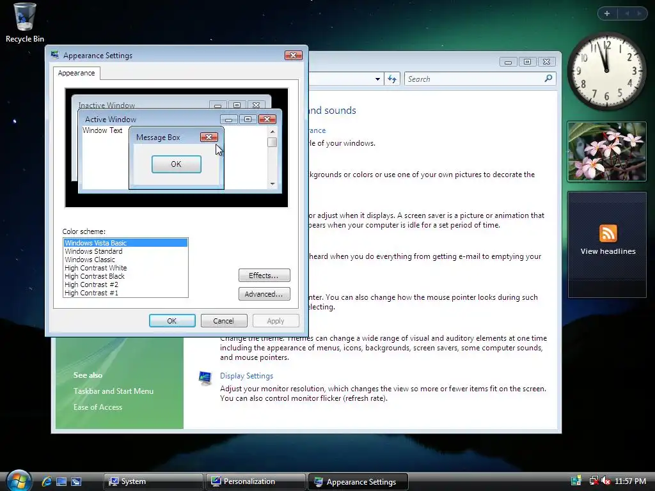Viewport: 655px width, 491px height.
Task: Click View headlines in feed gadget
Action: point(608,251)
